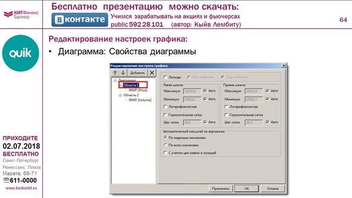The width and height of the screenshot is (352, 198).
Task: Select the Диаграмма root item
Action: 127,80
